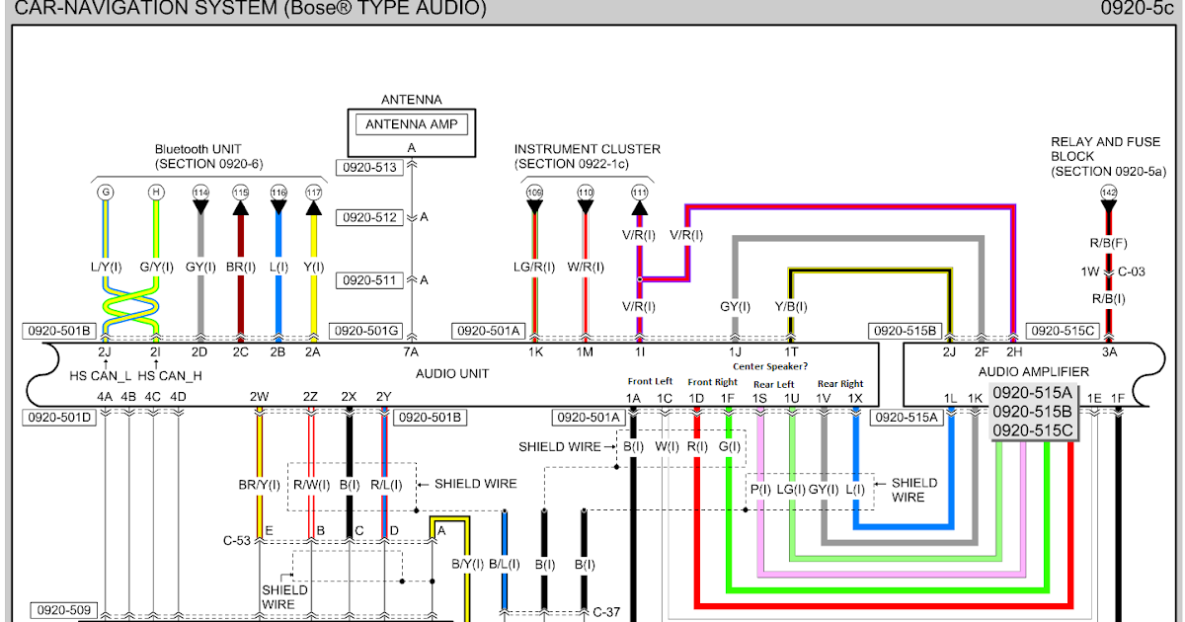The width and height of the screenshot is (1185, 622).
Task: Click connector label 0920-501D
Action: (61, 418)
